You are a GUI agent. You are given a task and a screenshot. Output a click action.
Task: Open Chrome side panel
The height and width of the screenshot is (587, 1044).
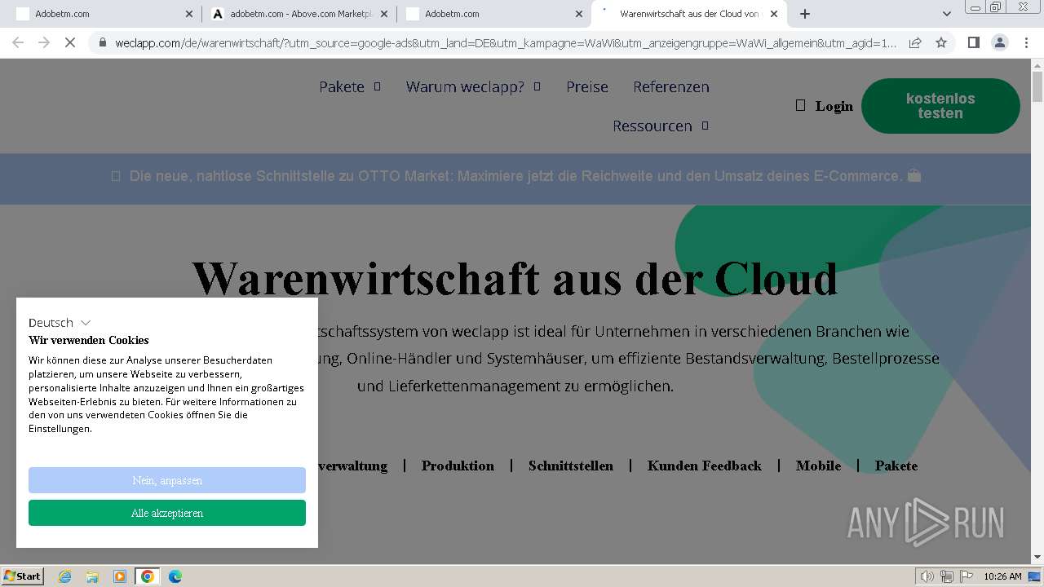coord(973,42)
